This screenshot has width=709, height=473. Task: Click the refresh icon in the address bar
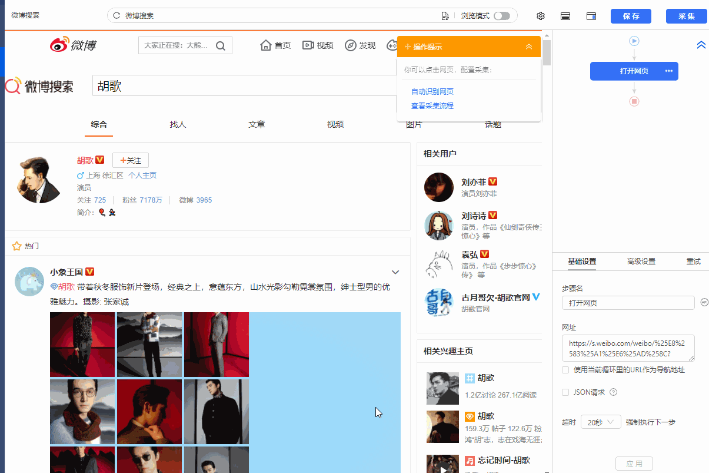pyautogui.click(x=116, y=16)
